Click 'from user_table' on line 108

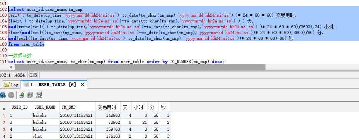pyautogui.click(x=26, y=44)
